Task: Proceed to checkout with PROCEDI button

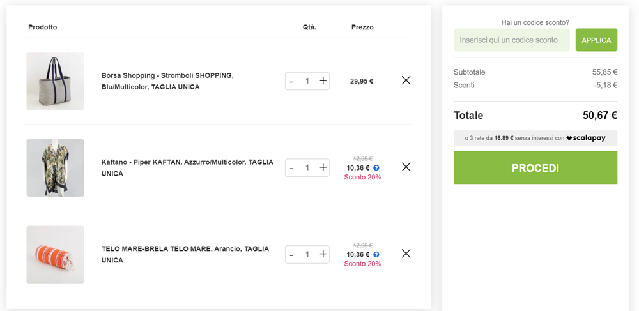Action: coord(535,168)
